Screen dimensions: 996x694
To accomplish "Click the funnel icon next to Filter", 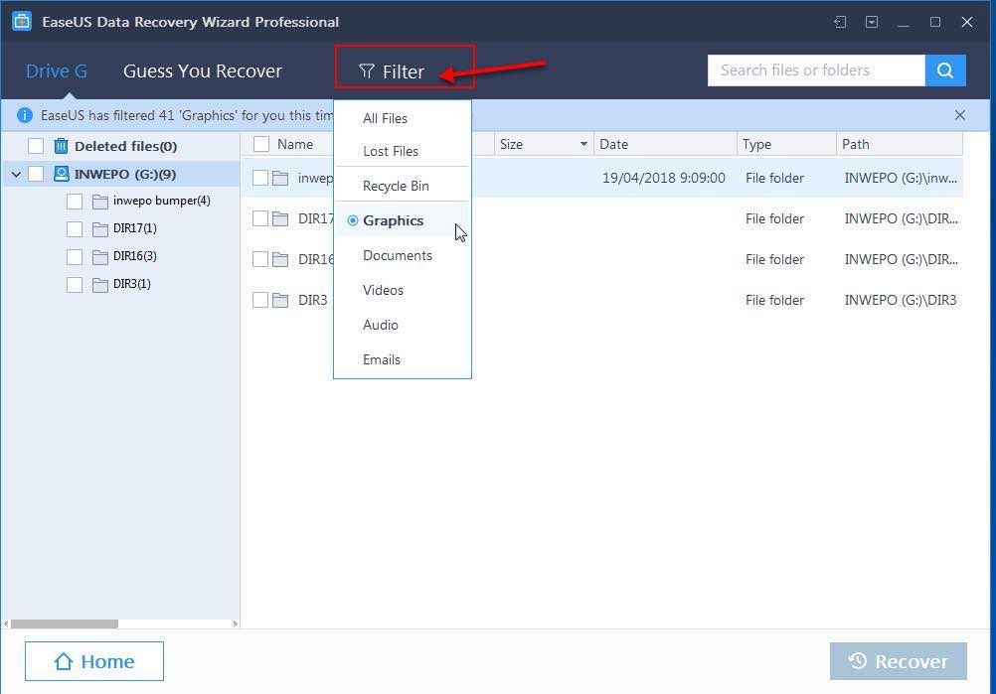I will (x=367, y=71).
